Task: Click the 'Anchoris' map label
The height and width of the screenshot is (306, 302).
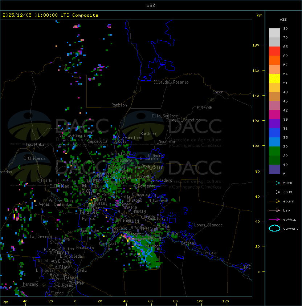Action: 85,247
